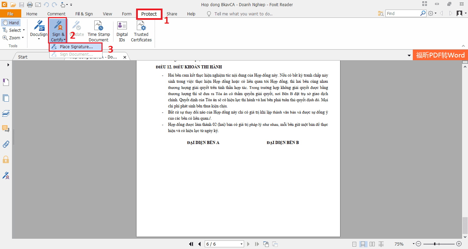Image resolution: width=468 pixels, height=249 pixels.
Task: Switch to single page view mode
Action: coord(355,244)
